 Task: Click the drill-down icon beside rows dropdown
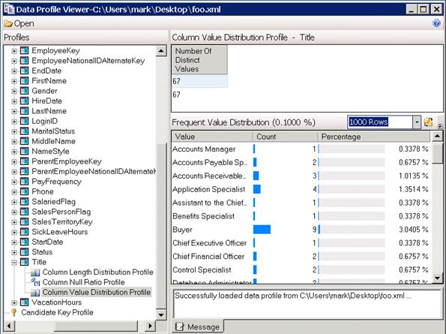pyautogui.click(x=428, y=122)
